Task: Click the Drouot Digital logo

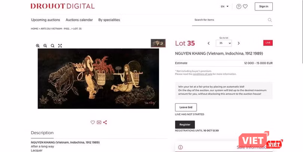Action: tap(62, 6)
